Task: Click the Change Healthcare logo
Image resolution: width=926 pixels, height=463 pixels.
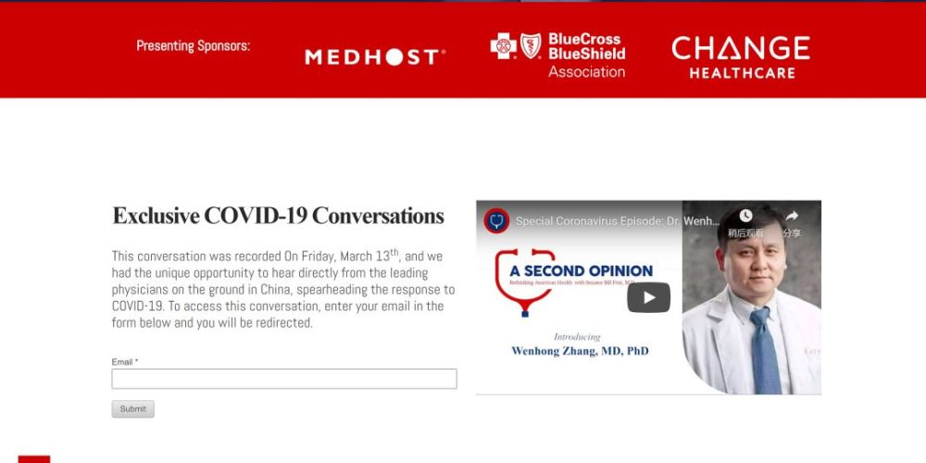Action: coord(741,57)
